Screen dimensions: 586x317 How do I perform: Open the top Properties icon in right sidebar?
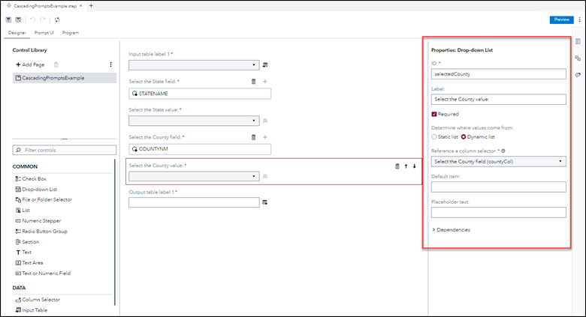coord(578,41)
